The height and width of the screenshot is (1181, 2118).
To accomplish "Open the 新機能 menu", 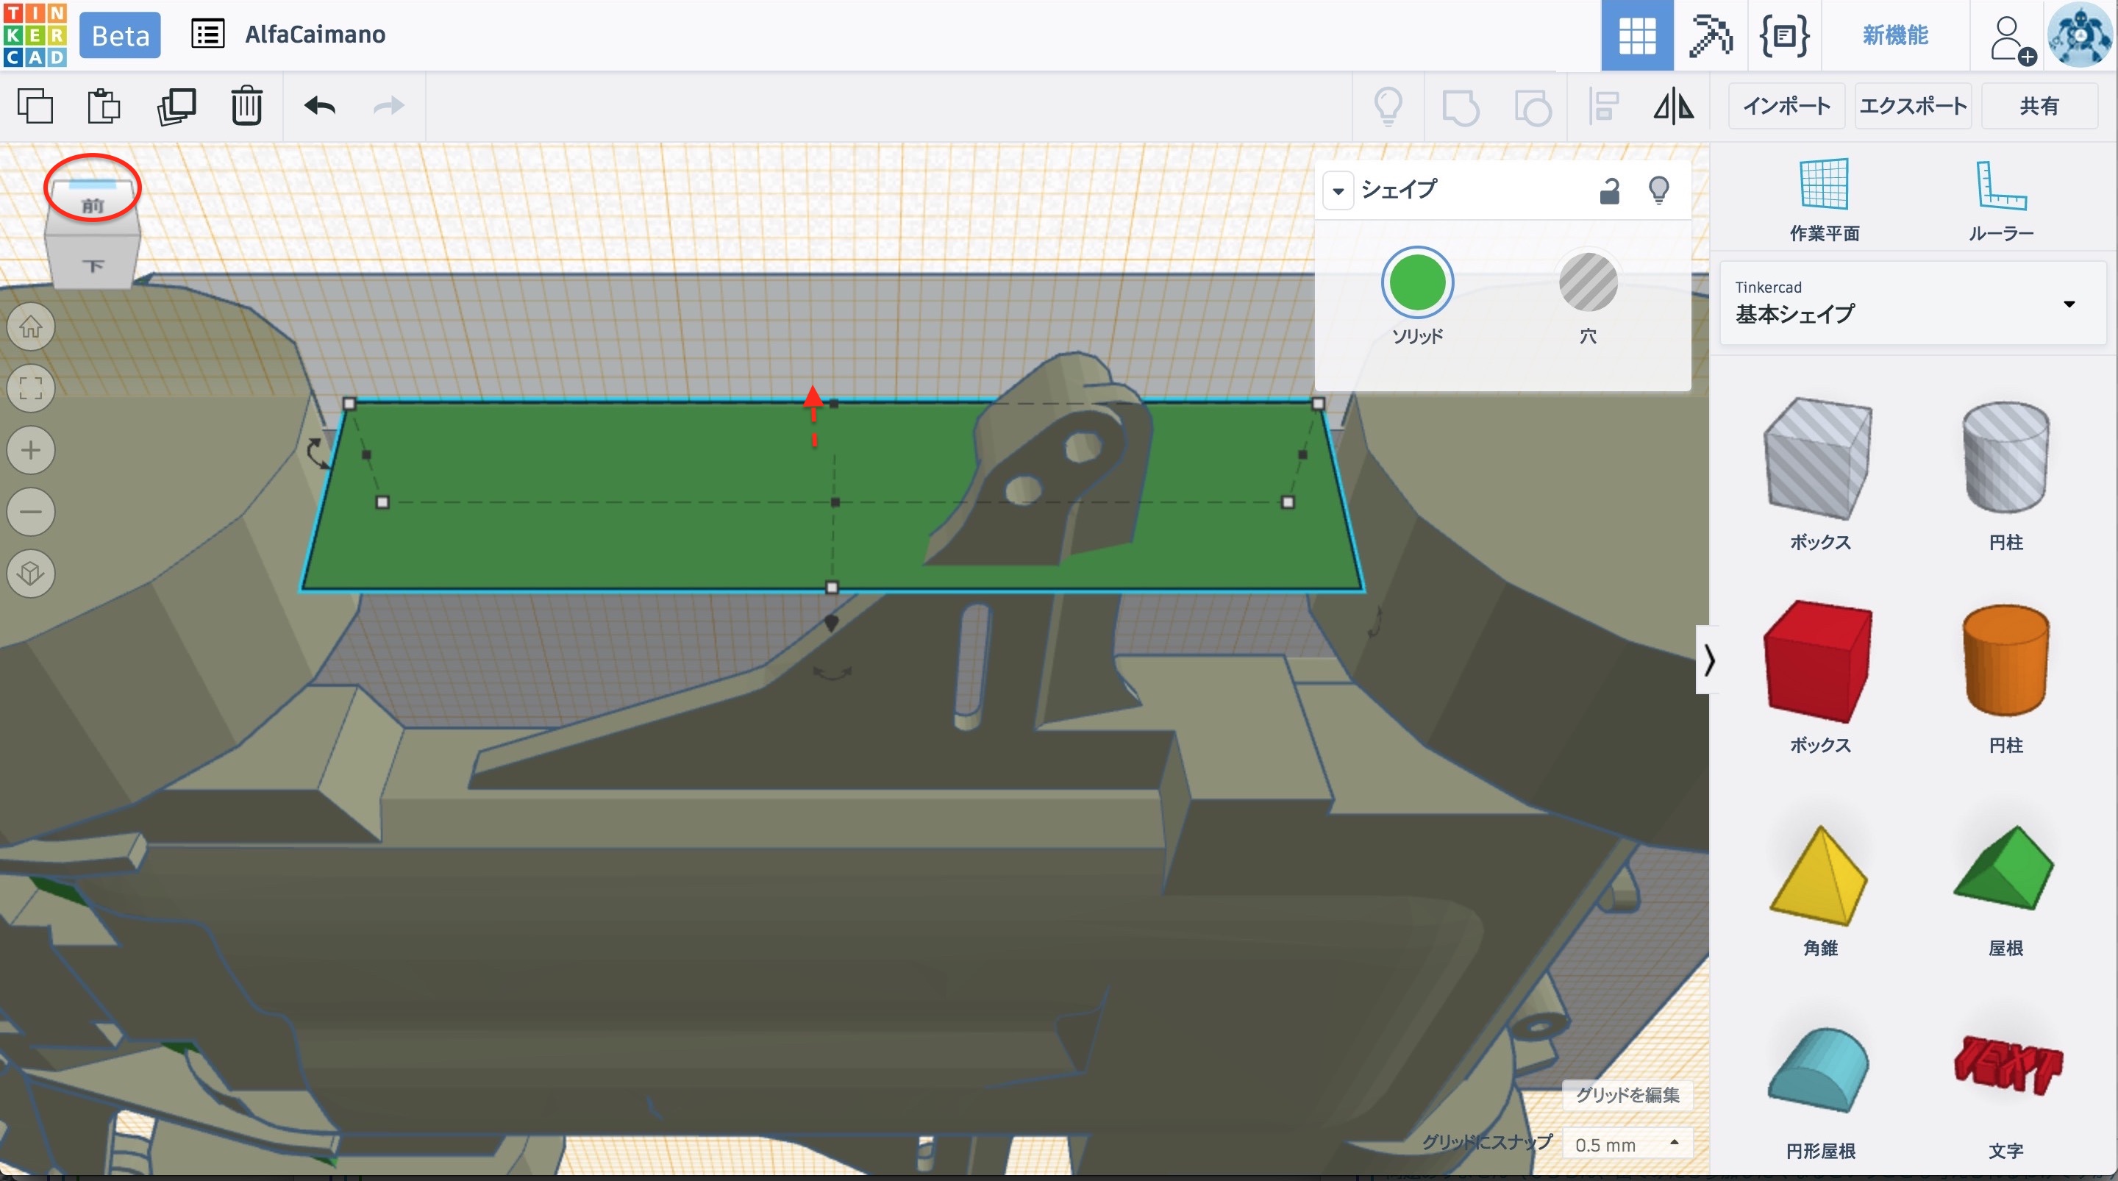I will [x=1894, y=35].
